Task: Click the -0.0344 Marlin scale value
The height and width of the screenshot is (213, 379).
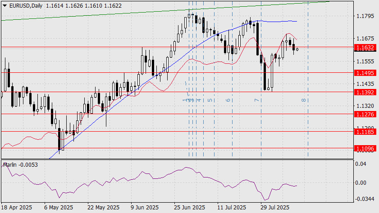Action: coord(364,199)
